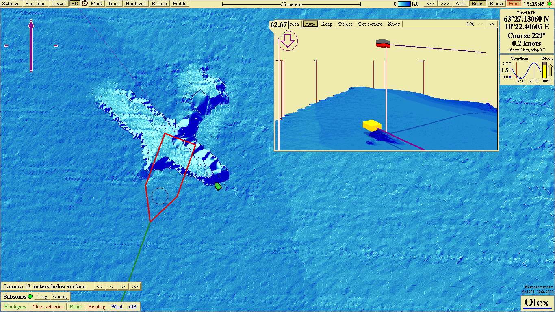Open the Layers menu
Viewport: 555px width, 312px height.
point(59,4)
